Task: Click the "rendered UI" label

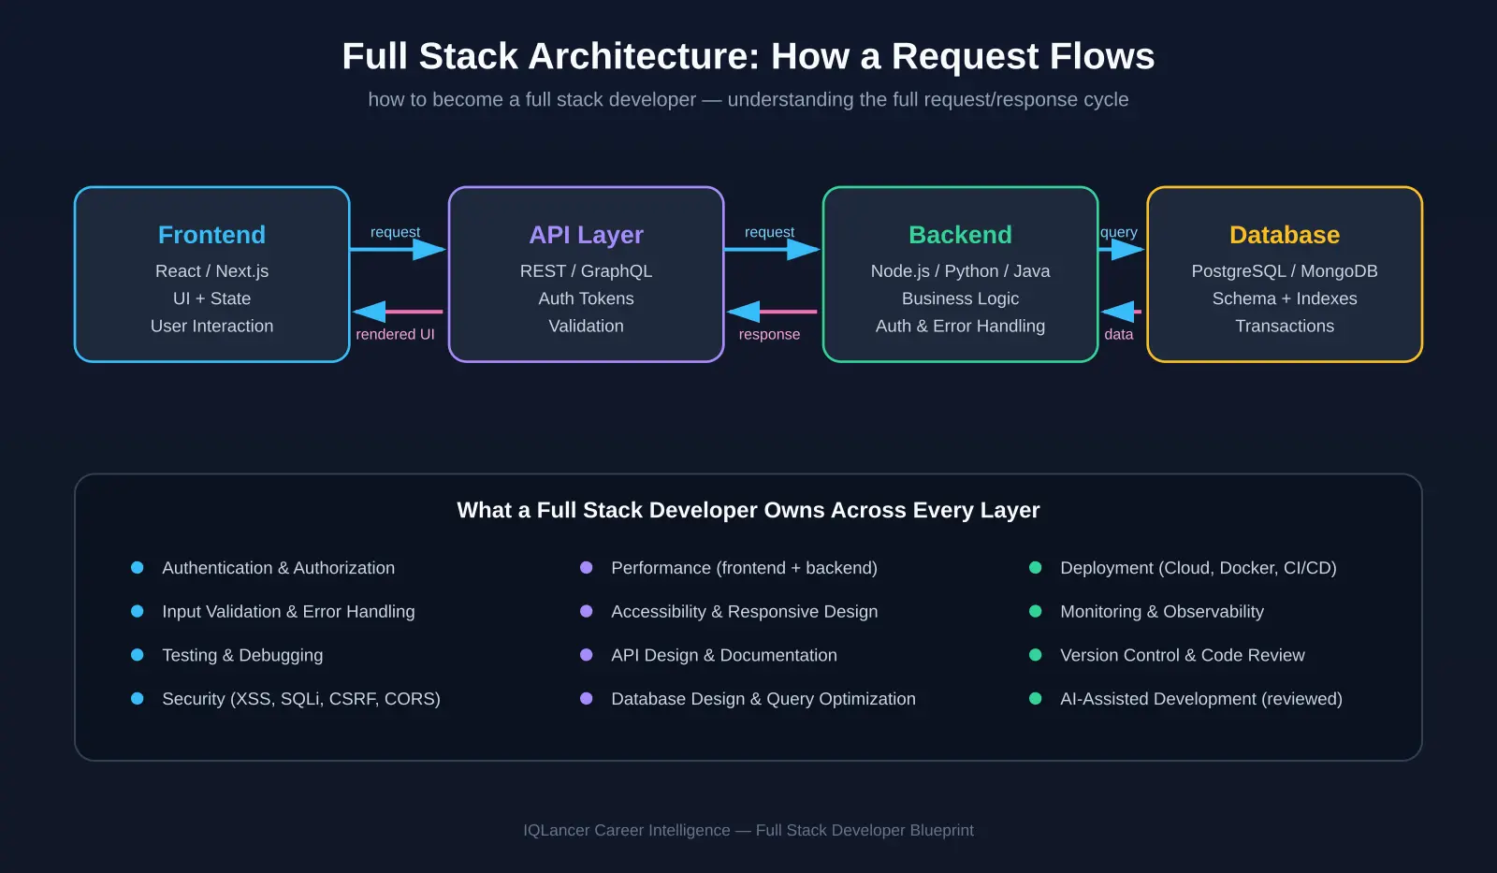Action: tap(395, 334)
